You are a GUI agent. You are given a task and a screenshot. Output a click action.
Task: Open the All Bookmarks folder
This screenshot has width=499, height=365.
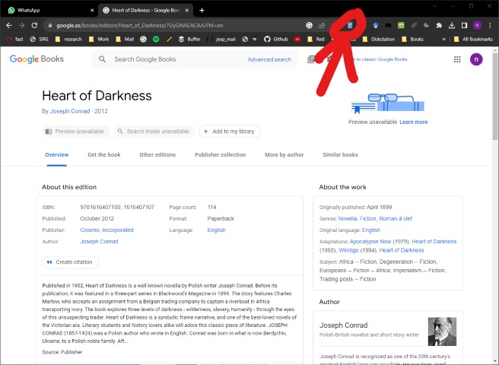[474, 39]
